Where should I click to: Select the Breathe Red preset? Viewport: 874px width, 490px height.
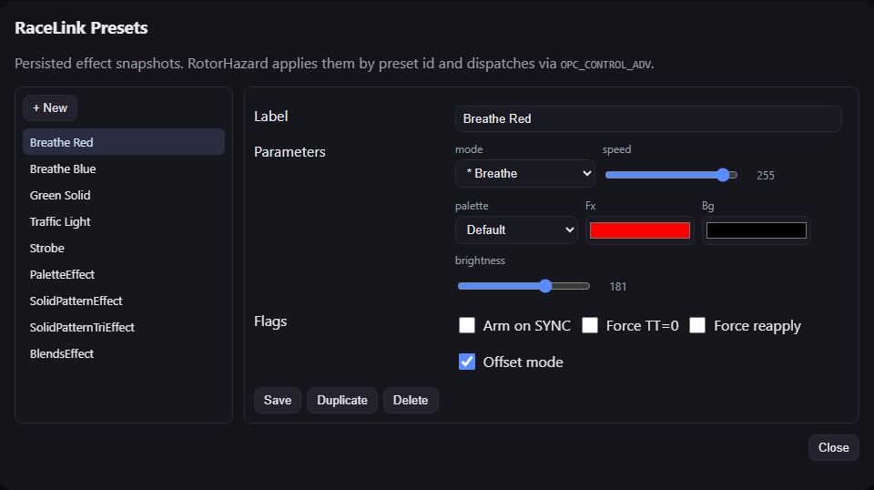[124, 142]
